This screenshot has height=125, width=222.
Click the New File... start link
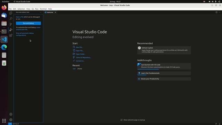[x=79, y=47]
